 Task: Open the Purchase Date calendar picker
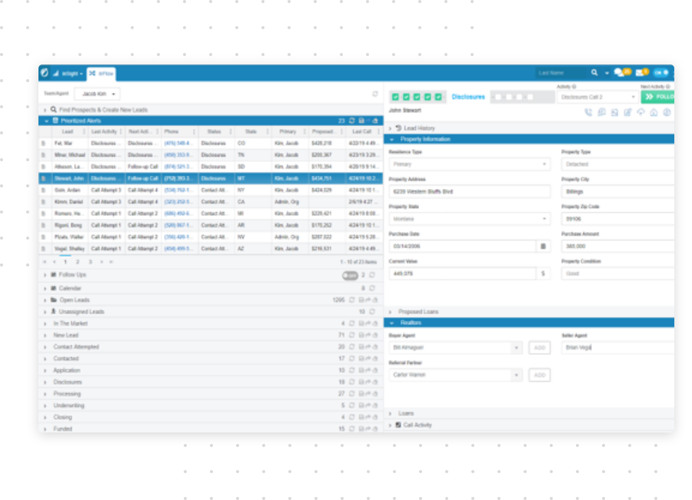543,246
